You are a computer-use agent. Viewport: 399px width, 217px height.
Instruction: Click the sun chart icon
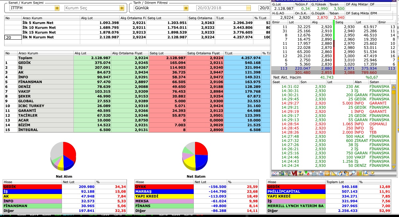point(372,174)
